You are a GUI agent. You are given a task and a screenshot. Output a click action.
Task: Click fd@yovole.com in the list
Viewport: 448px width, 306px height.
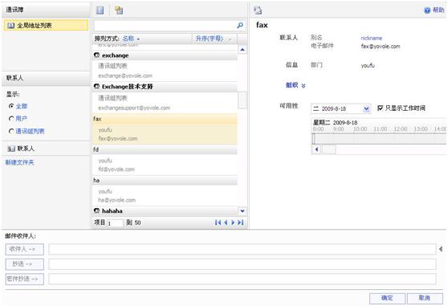[x=116, y=169]
